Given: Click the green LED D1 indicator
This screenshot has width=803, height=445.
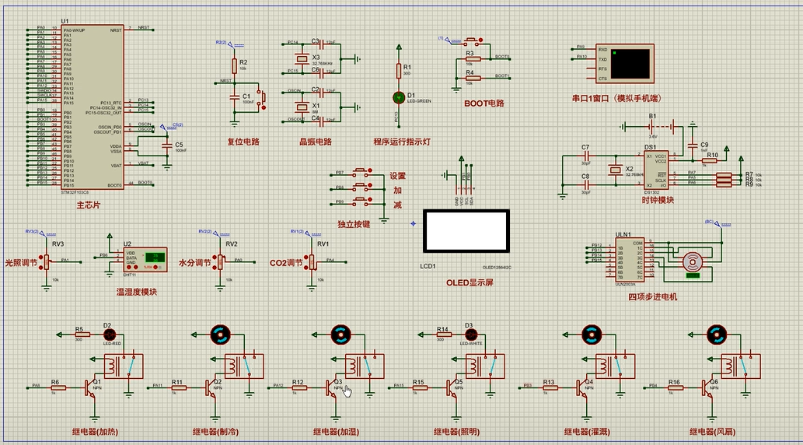Looking at the screenshot, I should (400, 97).
